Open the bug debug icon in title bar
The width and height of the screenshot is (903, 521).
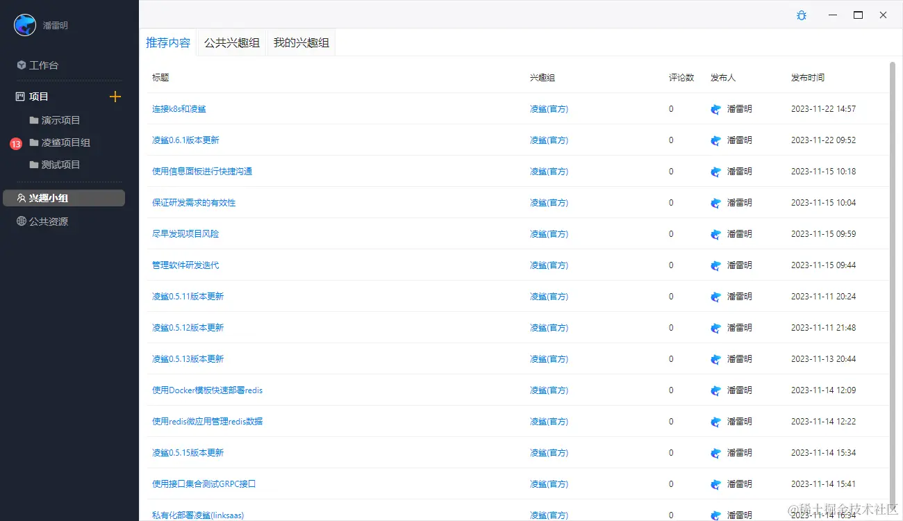tap(802, 15)
